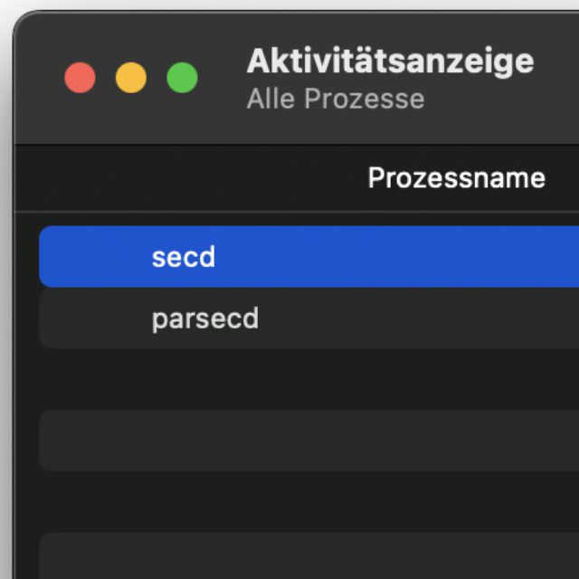Sort by the Prozessname column header
This screenshot has width=579, height=579.
coord(456,177)
